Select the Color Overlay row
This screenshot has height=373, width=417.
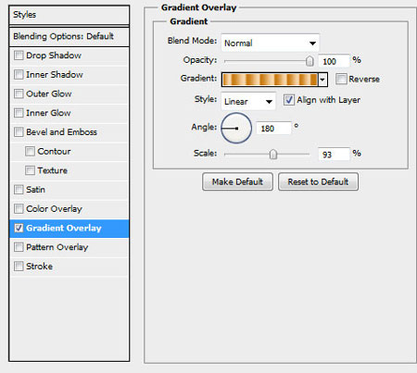69,209
